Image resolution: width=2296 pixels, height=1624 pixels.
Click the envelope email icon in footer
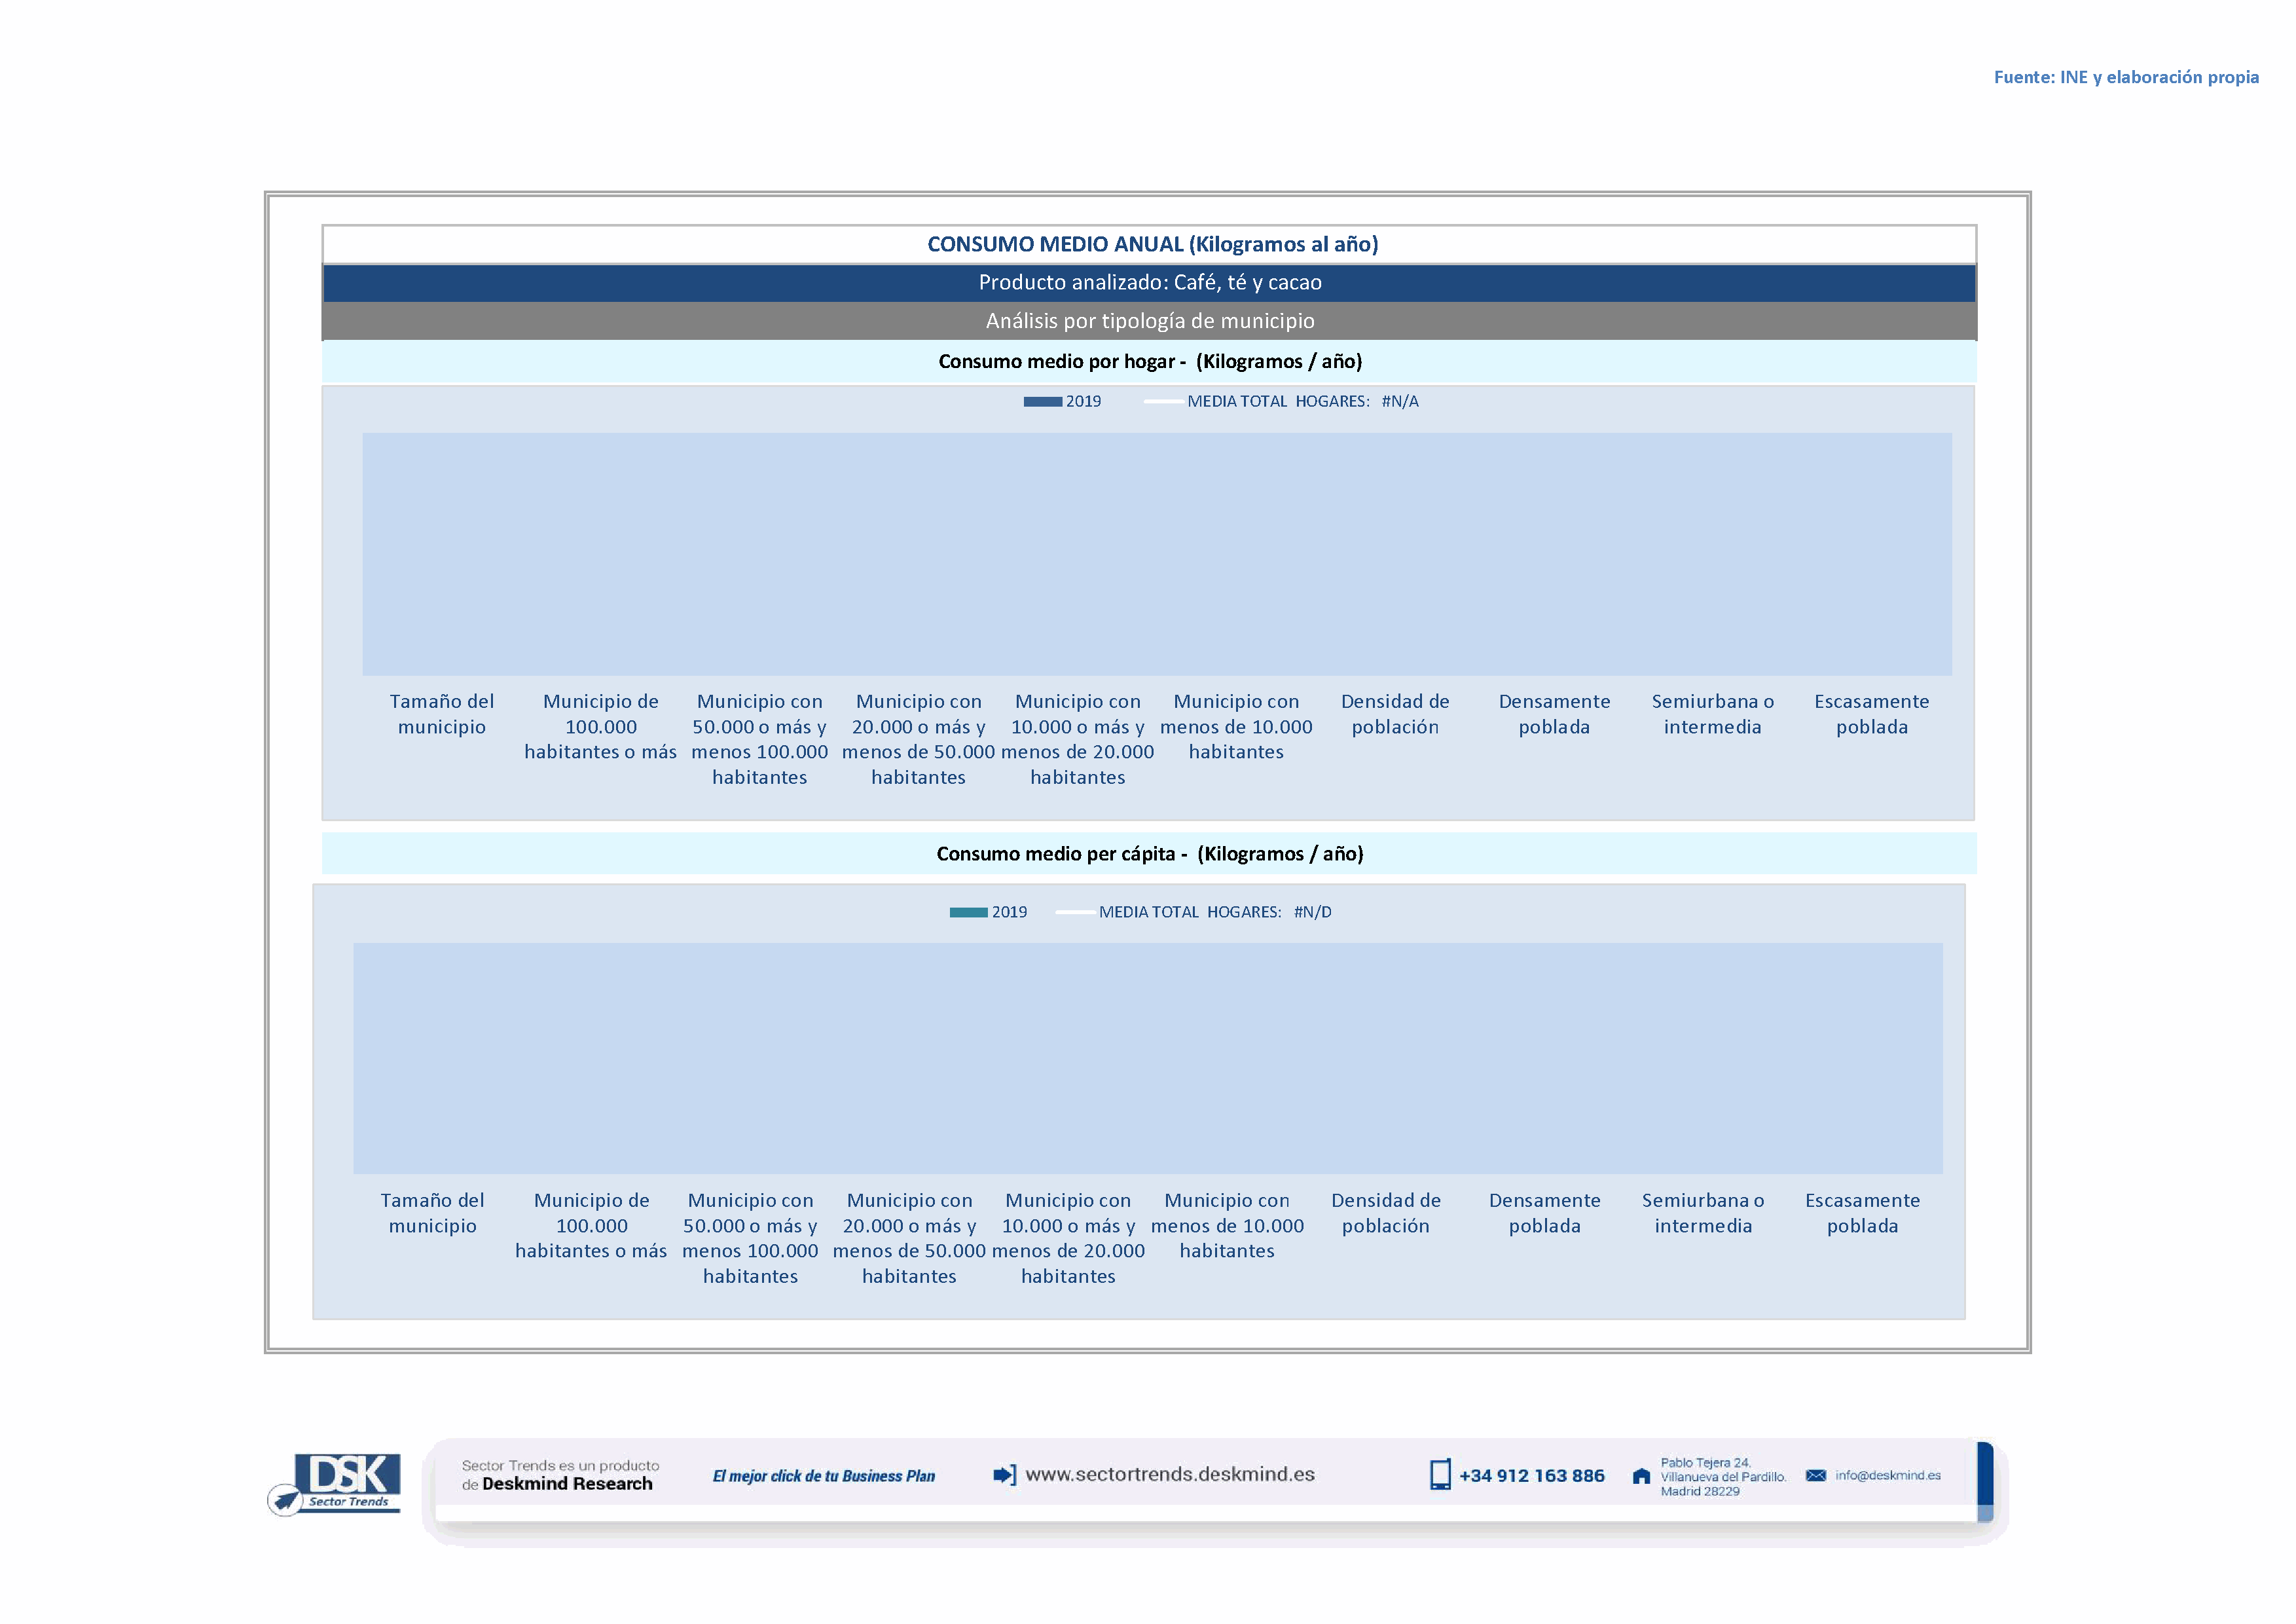pyautogui.click(x=1816, y=1475)
